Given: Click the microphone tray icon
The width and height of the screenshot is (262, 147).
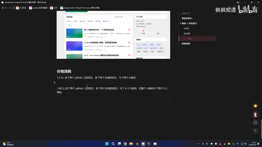Looking at the screenshot, I should click(233, 144).
